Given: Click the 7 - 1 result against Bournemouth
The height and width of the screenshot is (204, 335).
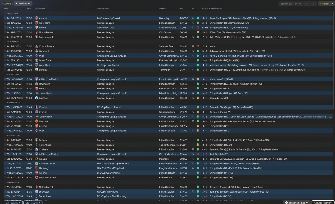Looking at the screenshot, I should tap(205, 37).
